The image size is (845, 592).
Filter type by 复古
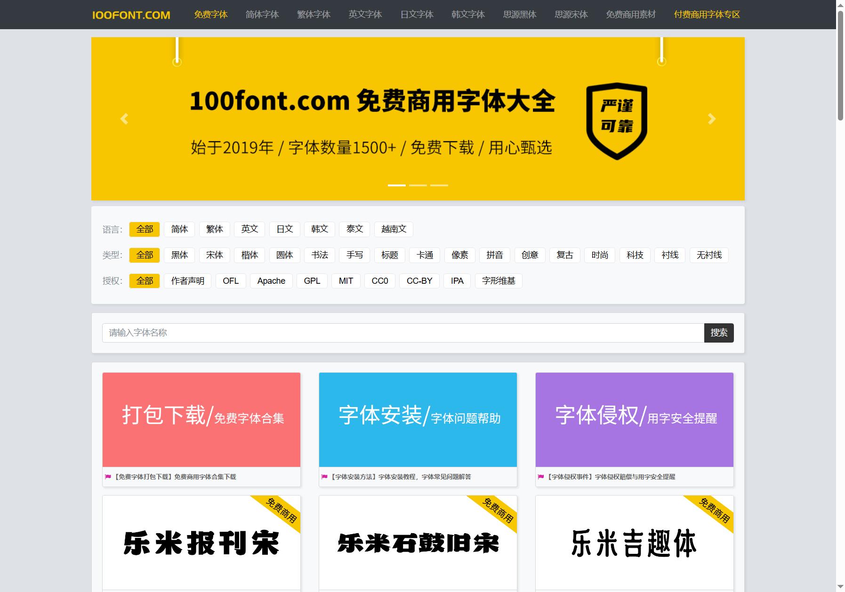565,255
